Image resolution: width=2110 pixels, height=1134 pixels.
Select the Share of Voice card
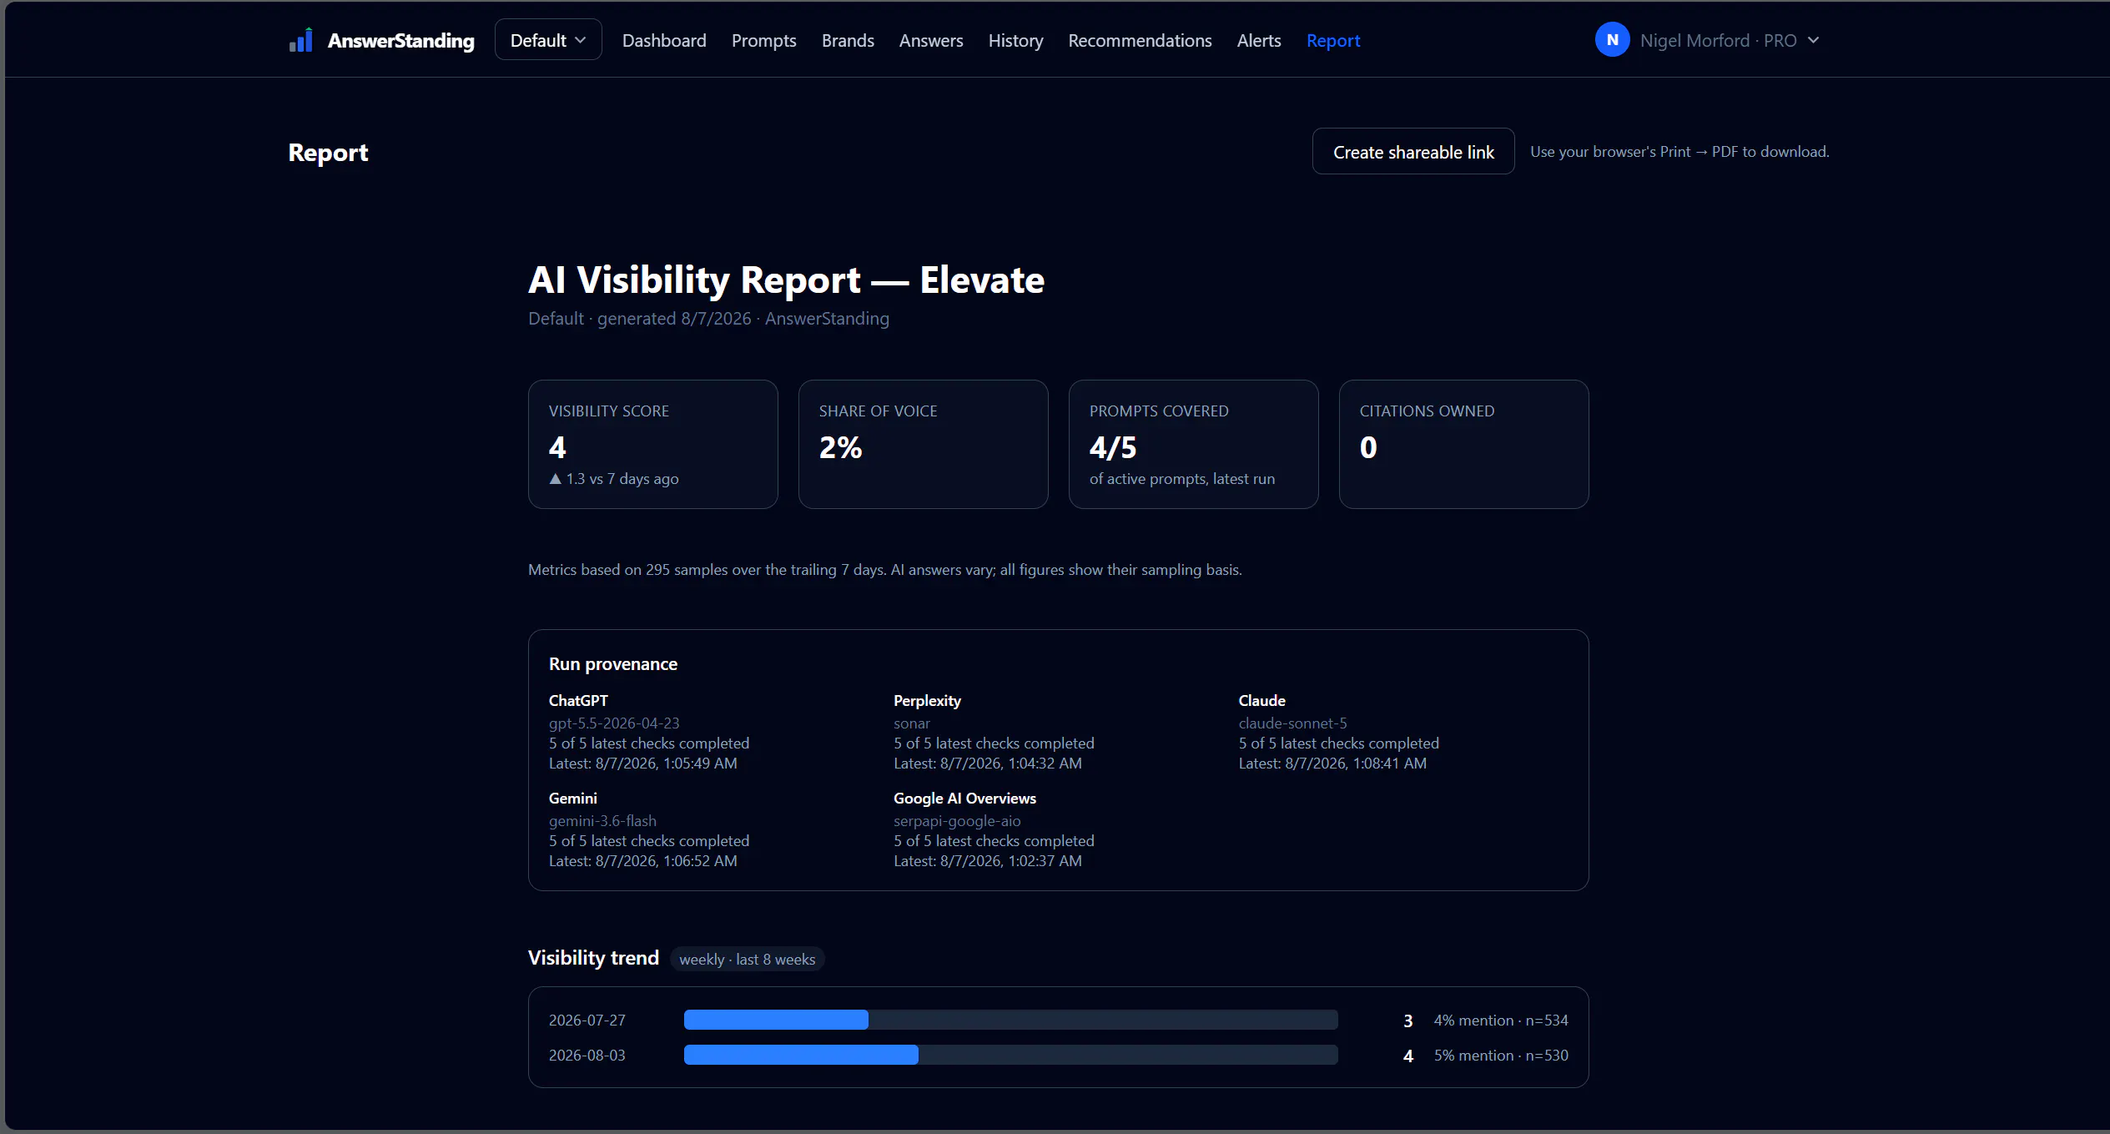924,444
